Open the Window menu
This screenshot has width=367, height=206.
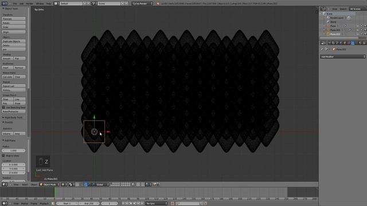(x=40, y=3)
